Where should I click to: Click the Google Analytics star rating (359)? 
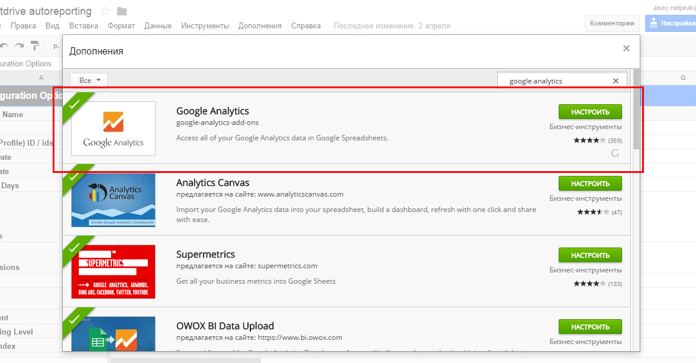coord(598,140)
